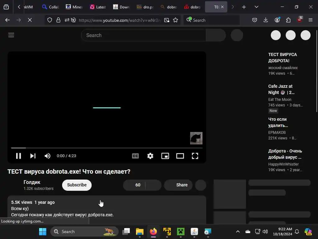The width and height of the screenshot is (318, 239).
Task: Open suggested video Доброта - Очень добрый вирус
Action: click(285, 154)
